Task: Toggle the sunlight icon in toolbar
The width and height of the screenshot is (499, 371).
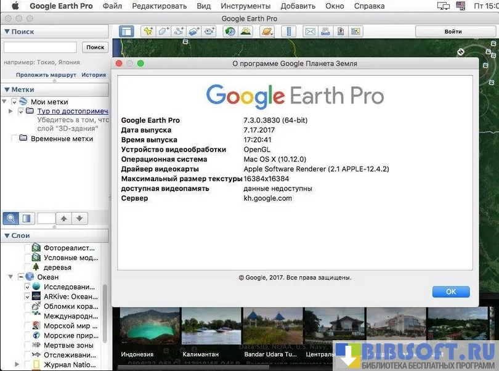Action: tap(246, 31)
